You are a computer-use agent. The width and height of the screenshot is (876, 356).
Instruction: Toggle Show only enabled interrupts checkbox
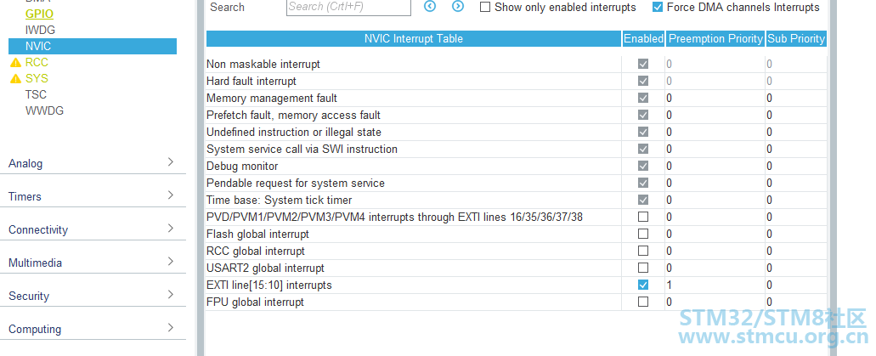click(x=485, y=8)
